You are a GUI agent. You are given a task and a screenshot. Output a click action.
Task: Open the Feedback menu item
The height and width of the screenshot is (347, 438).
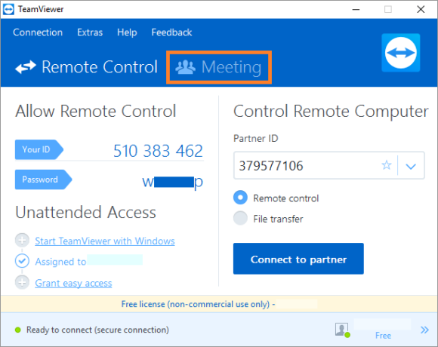[x=171, y=32]
